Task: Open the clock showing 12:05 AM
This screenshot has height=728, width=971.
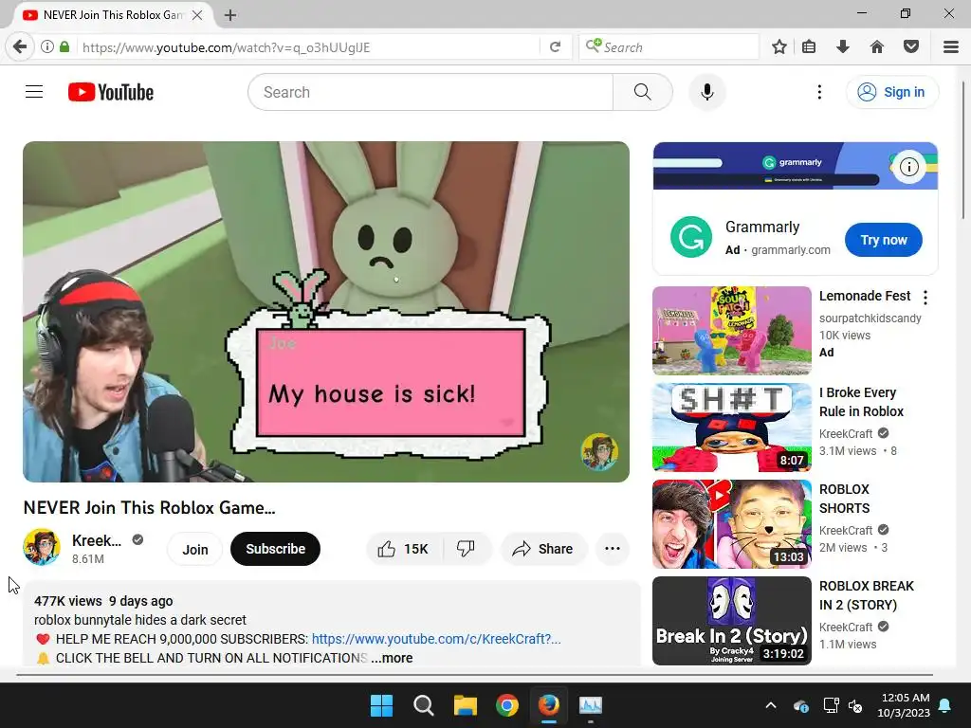Action: [904, 705]
